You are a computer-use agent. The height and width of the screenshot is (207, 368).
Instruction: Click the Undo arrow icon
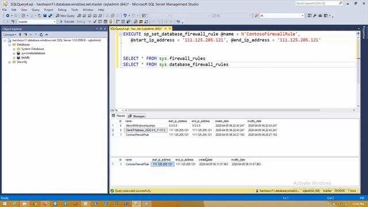click(125, 16)
